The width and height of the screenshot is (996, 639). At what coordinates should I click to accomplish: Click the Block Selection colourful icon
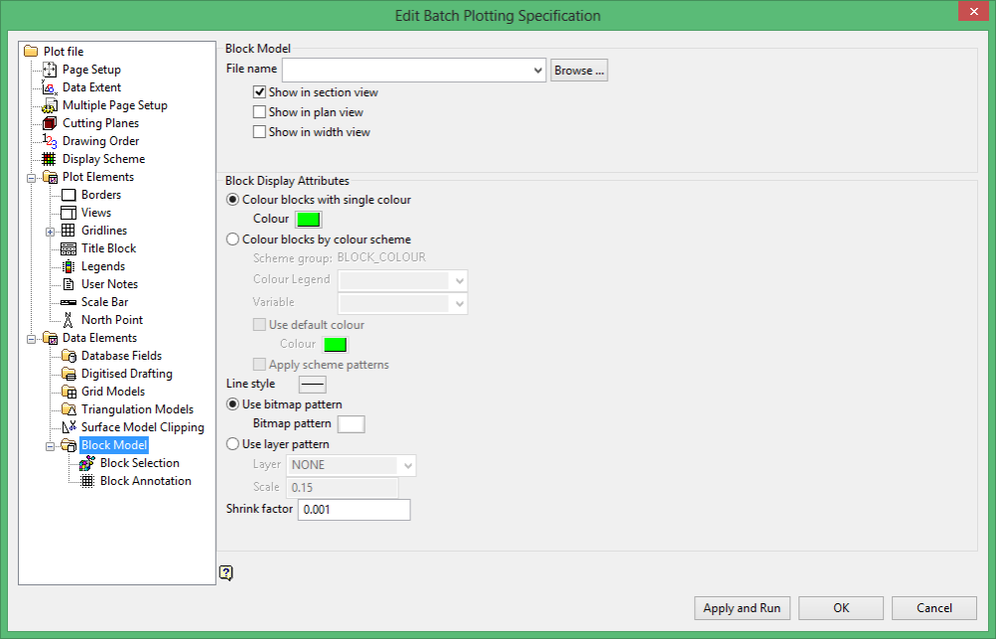87,463
